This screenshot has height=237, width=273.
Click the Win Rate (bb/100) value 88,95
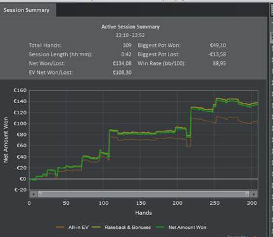[219, 63]
